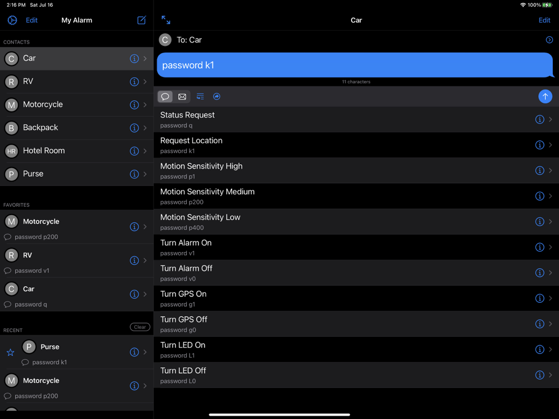Expand the RV contact chevron
The image size is (559, 419).
145,82
